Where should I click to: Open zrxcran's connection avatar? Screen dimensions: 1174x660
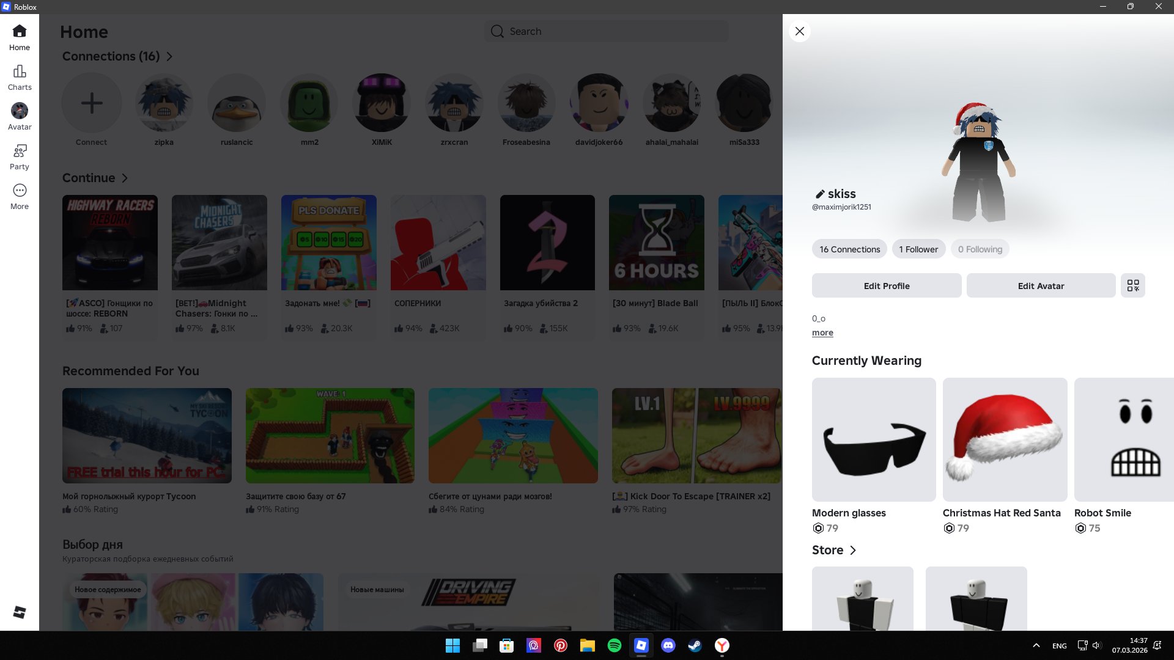tap(454, 103)
